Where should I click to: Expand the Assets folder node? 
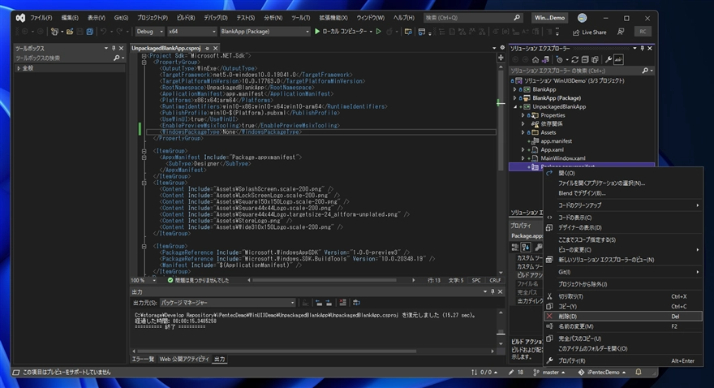pyautogui.click(x=523, y=132)
